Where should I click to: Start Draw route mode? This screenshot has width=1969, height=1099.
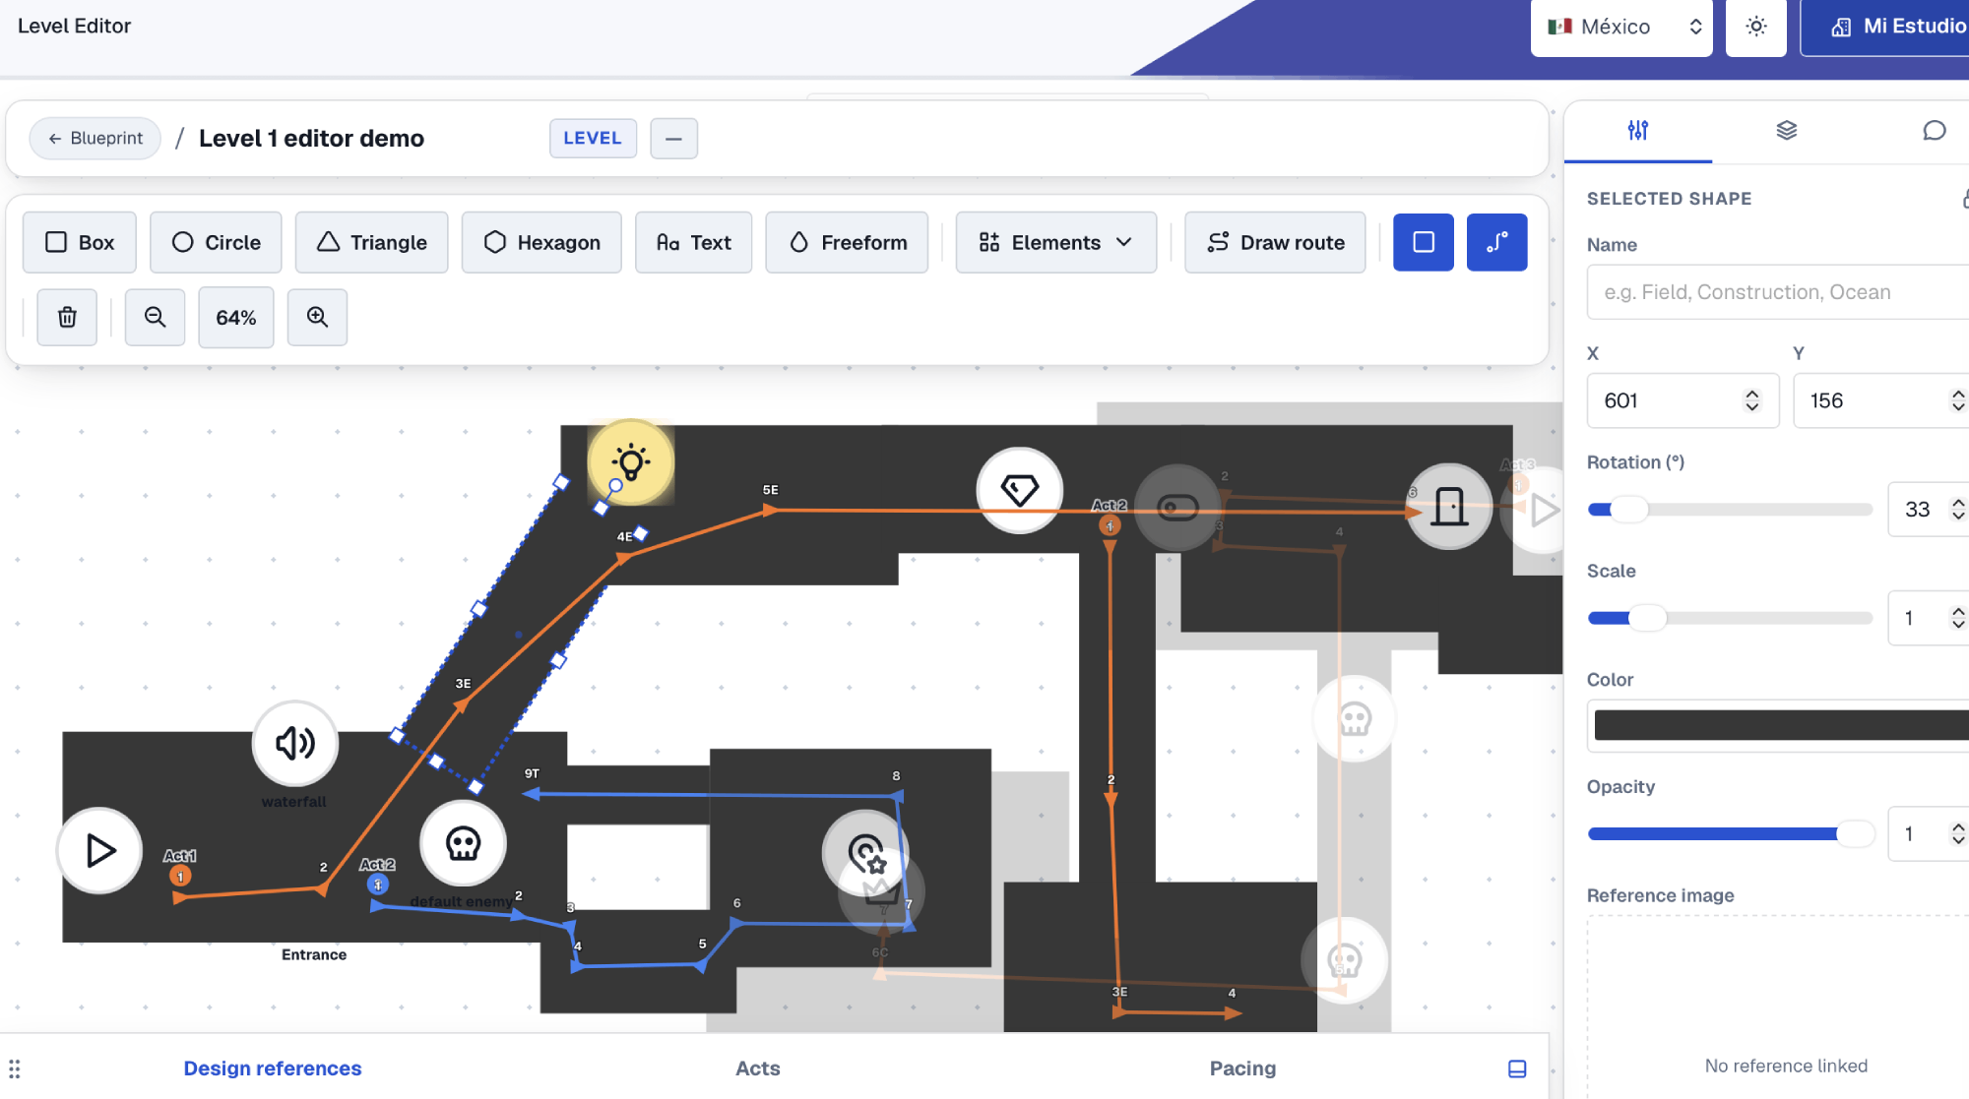coord(1275,242)
